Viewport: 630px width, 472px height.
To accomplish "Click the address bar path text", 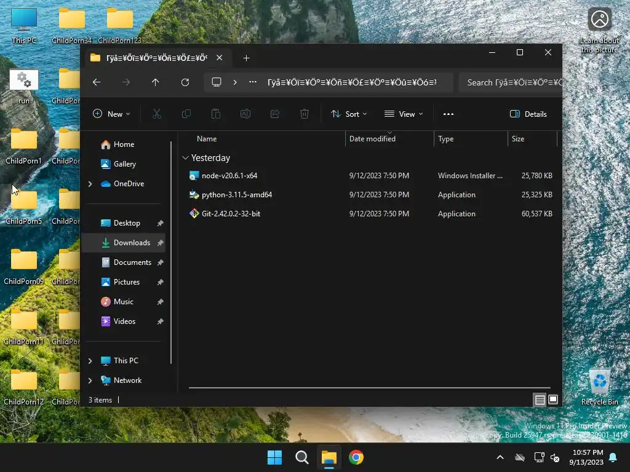I will tap(352, 82).
